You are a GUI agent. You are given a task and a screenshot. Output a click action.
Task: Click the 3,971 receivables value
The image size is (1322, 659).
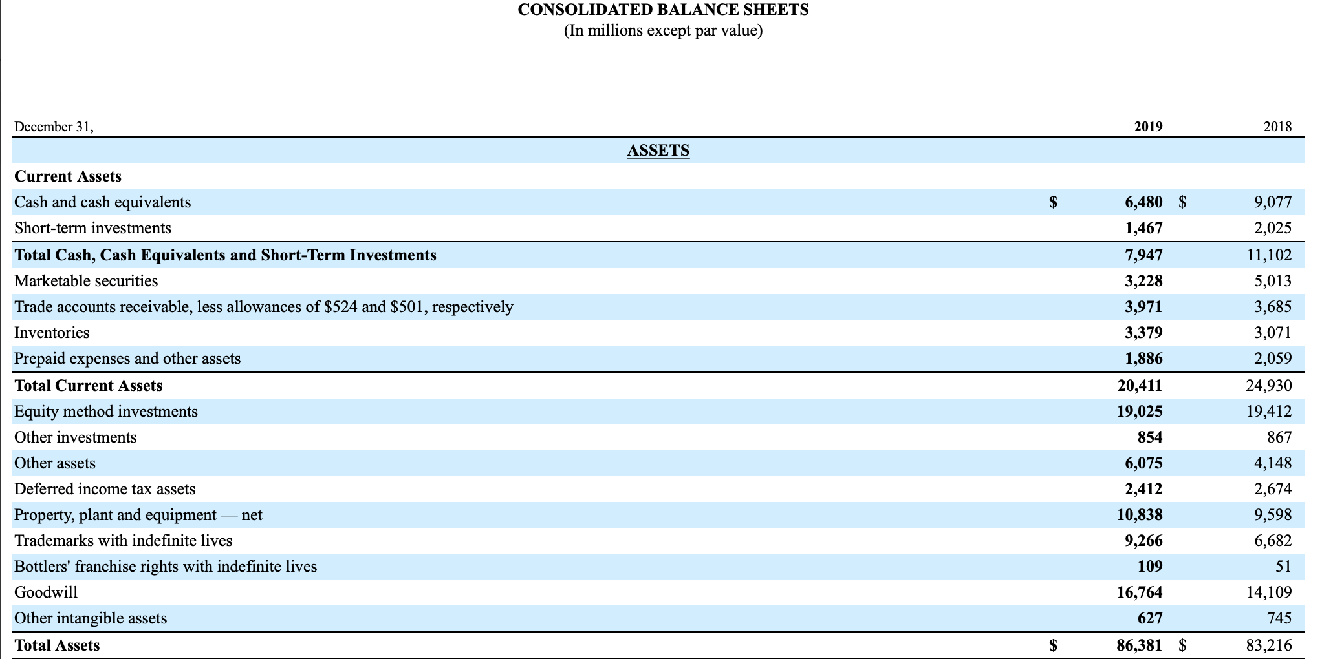click(1143, 307)
